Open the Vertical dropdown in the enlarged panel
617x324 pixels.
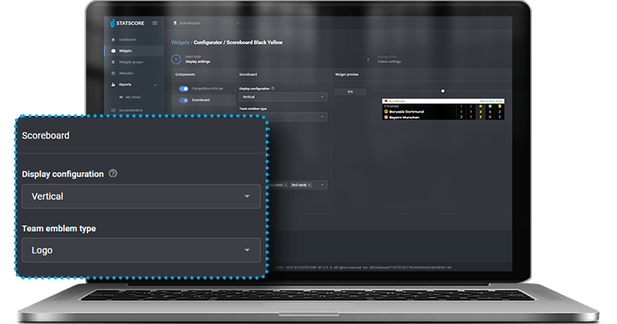click(141, 196)
